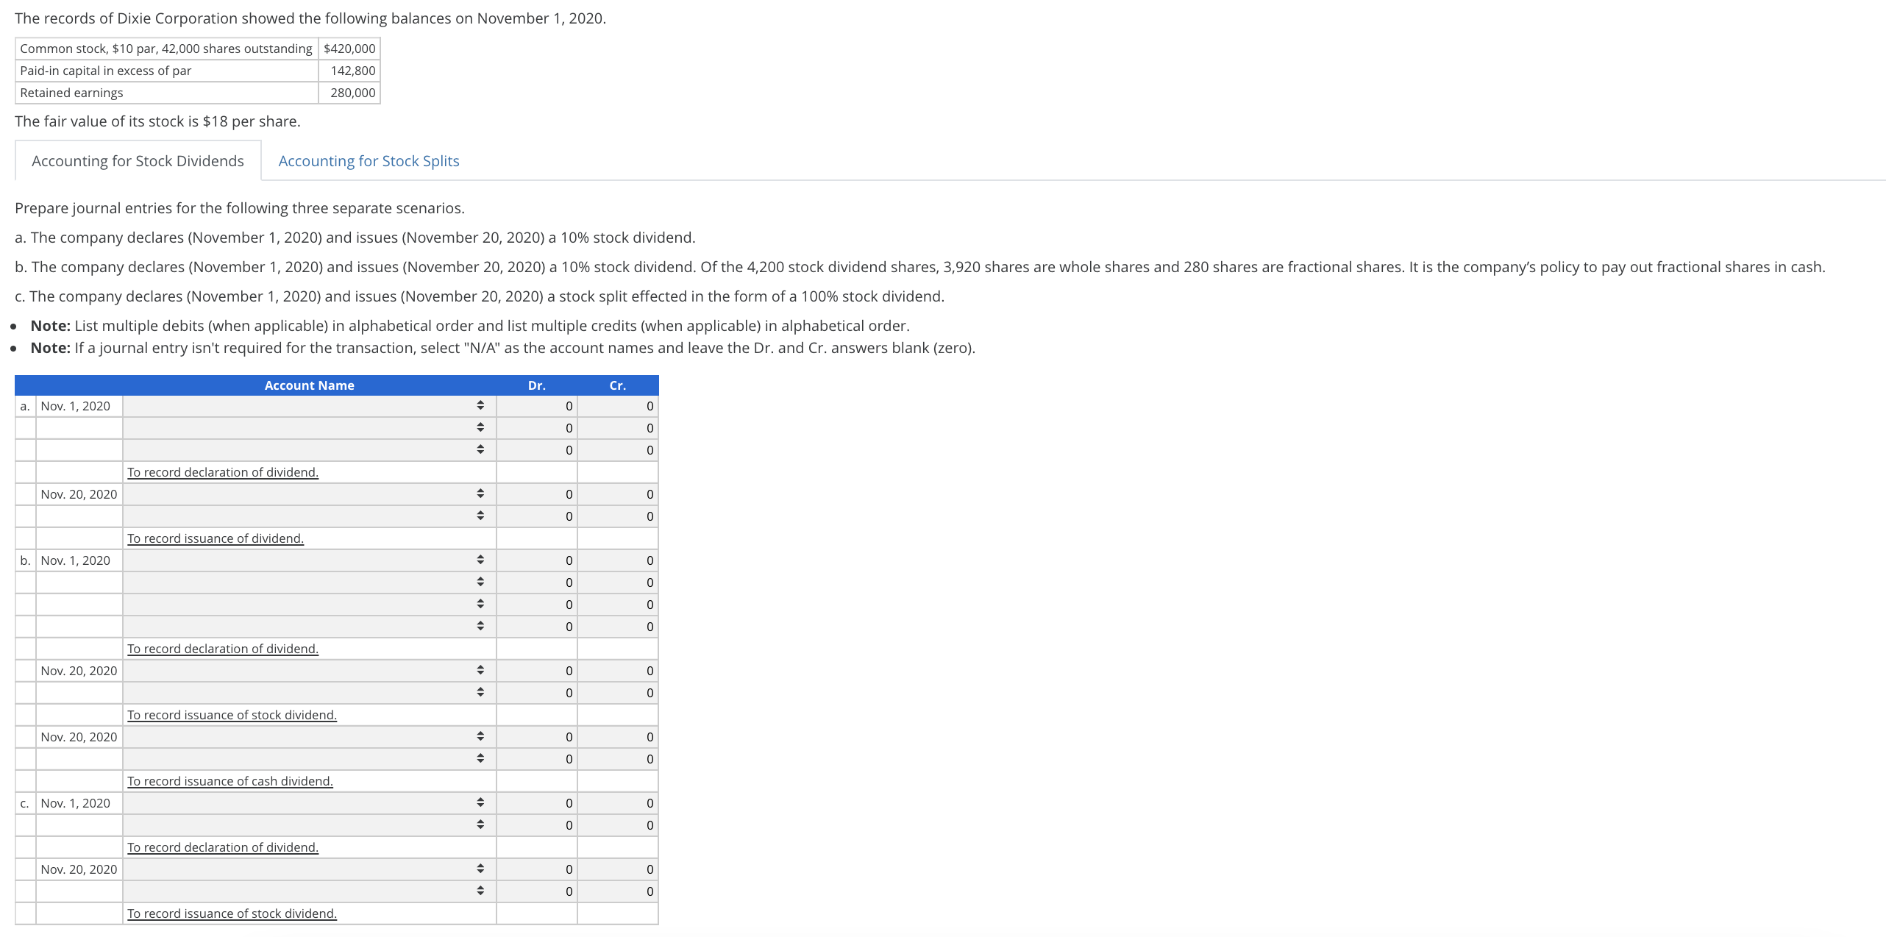The image size is (1886, 937).
Task: Expand account dropdown for scenario a Nov. 20 row
Action: 309,494
